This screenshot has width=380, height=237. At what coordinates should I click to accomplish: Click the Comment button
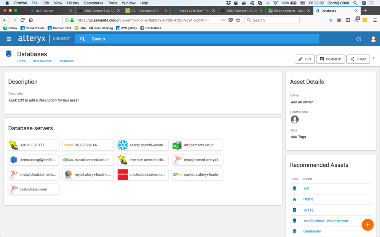click(331, 59)
